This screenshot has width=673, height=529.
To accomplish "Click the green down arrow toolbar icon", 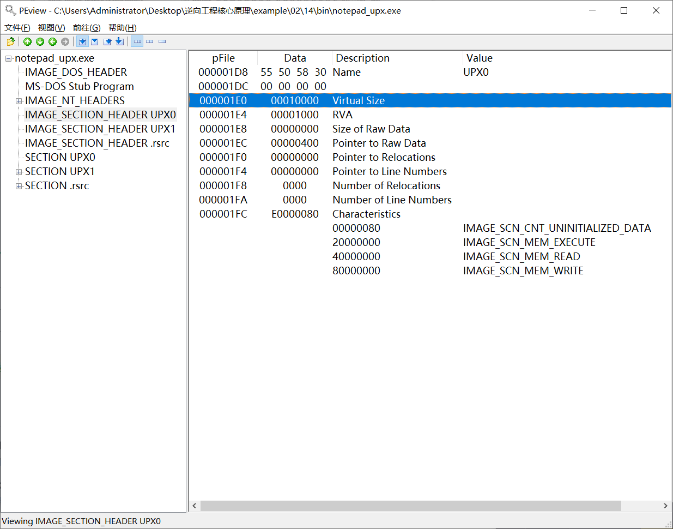I will 40,41.
